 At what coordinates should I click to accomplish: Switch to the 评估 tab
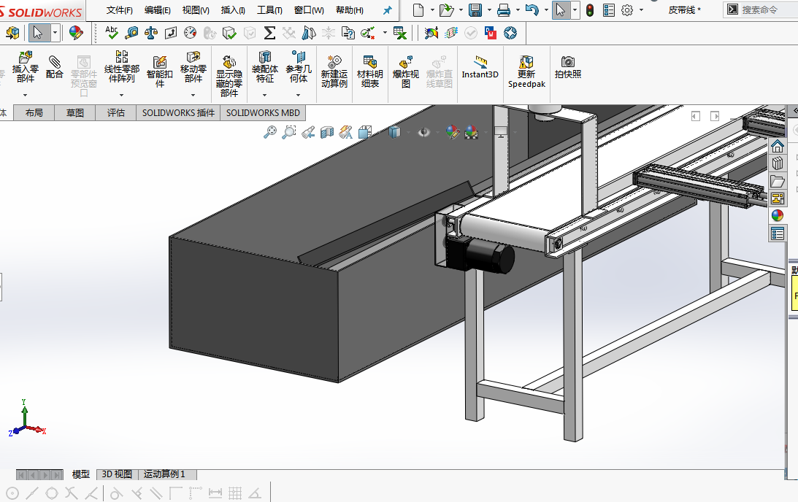coord(116,113)
